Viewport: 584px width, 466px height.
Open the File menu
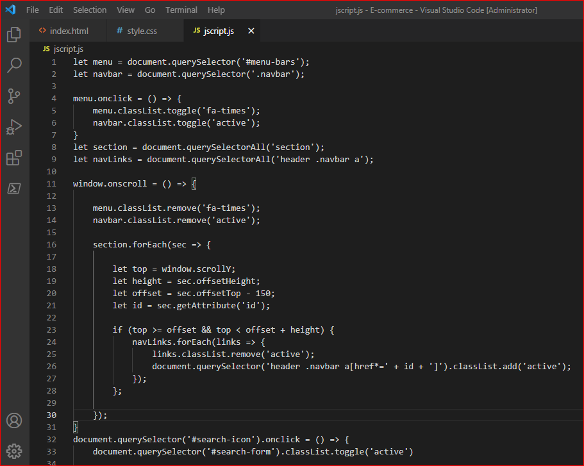(x=33, y=10)
